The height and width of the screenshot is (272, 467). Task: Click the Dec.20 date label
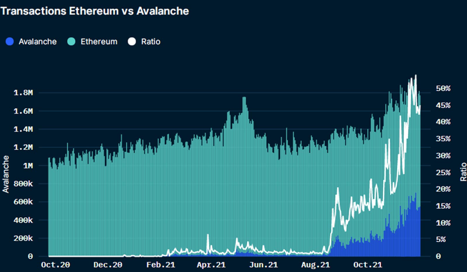click(108, 265)
